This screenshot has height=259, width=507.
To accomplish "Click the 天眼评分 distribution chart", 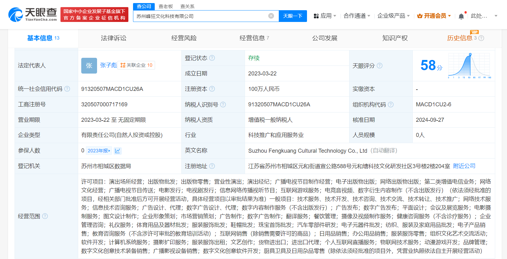I will click(x=469, y=66).
